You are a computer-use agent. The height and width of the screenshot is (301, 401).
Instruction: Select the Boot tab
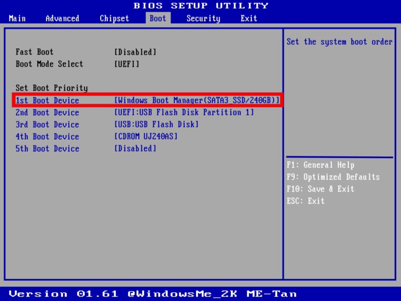point(157,18)
